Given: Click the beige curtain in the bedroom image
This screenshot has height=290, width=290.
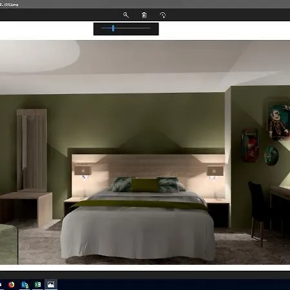Looking at the screenshot, I should (32, 150).
